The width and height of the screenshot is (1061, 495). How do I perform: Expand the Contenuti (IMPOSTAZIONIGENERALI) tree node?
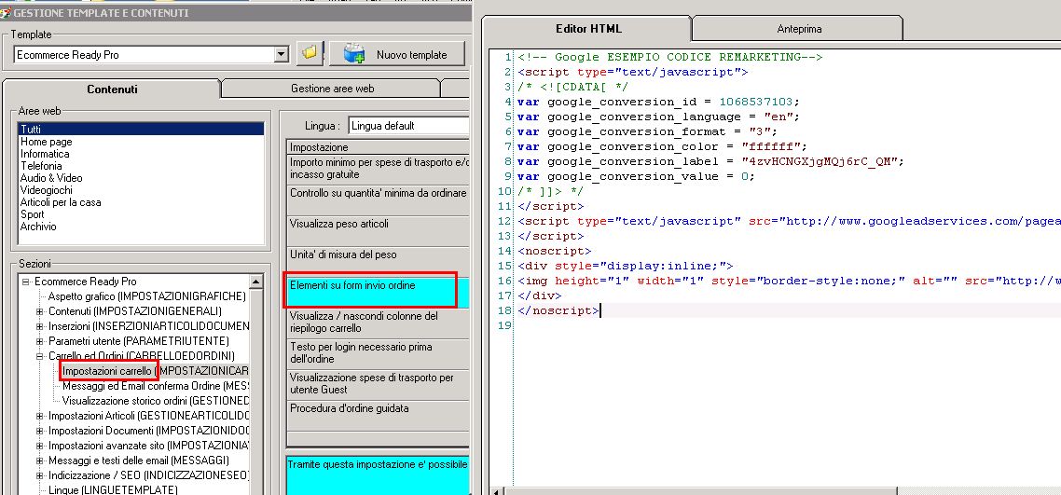(x=40, y=311)
